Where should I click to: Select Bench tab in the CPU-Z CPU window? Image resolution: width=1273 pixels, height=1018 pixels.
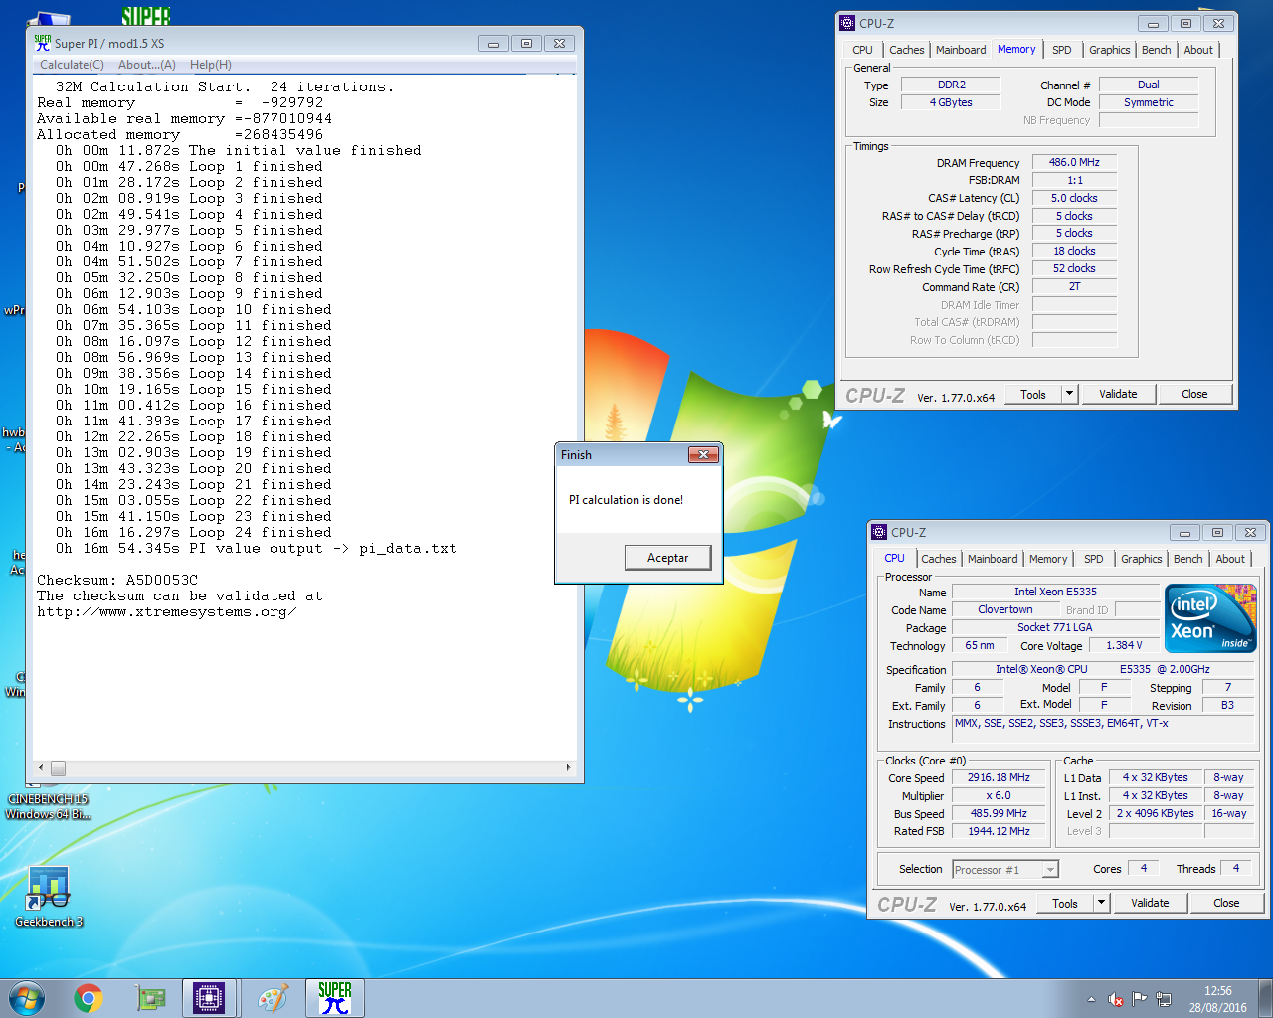(1188, 559)
